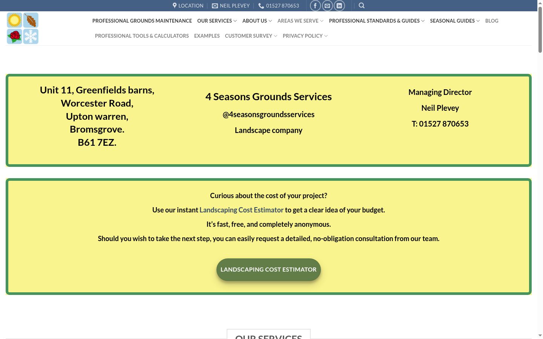Click the T: 01527 870653 text
This screenshot has height=339, width=543.
pos(440,124)
